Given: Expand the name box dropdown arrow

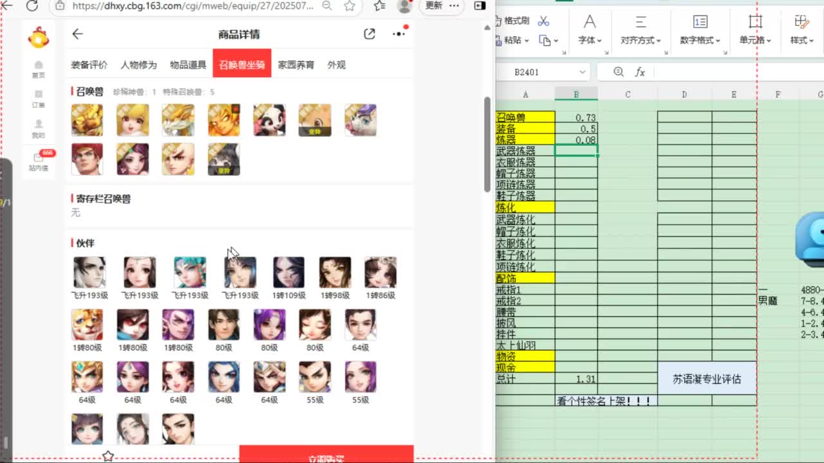Looking at the screenshot, I should 582,72.
